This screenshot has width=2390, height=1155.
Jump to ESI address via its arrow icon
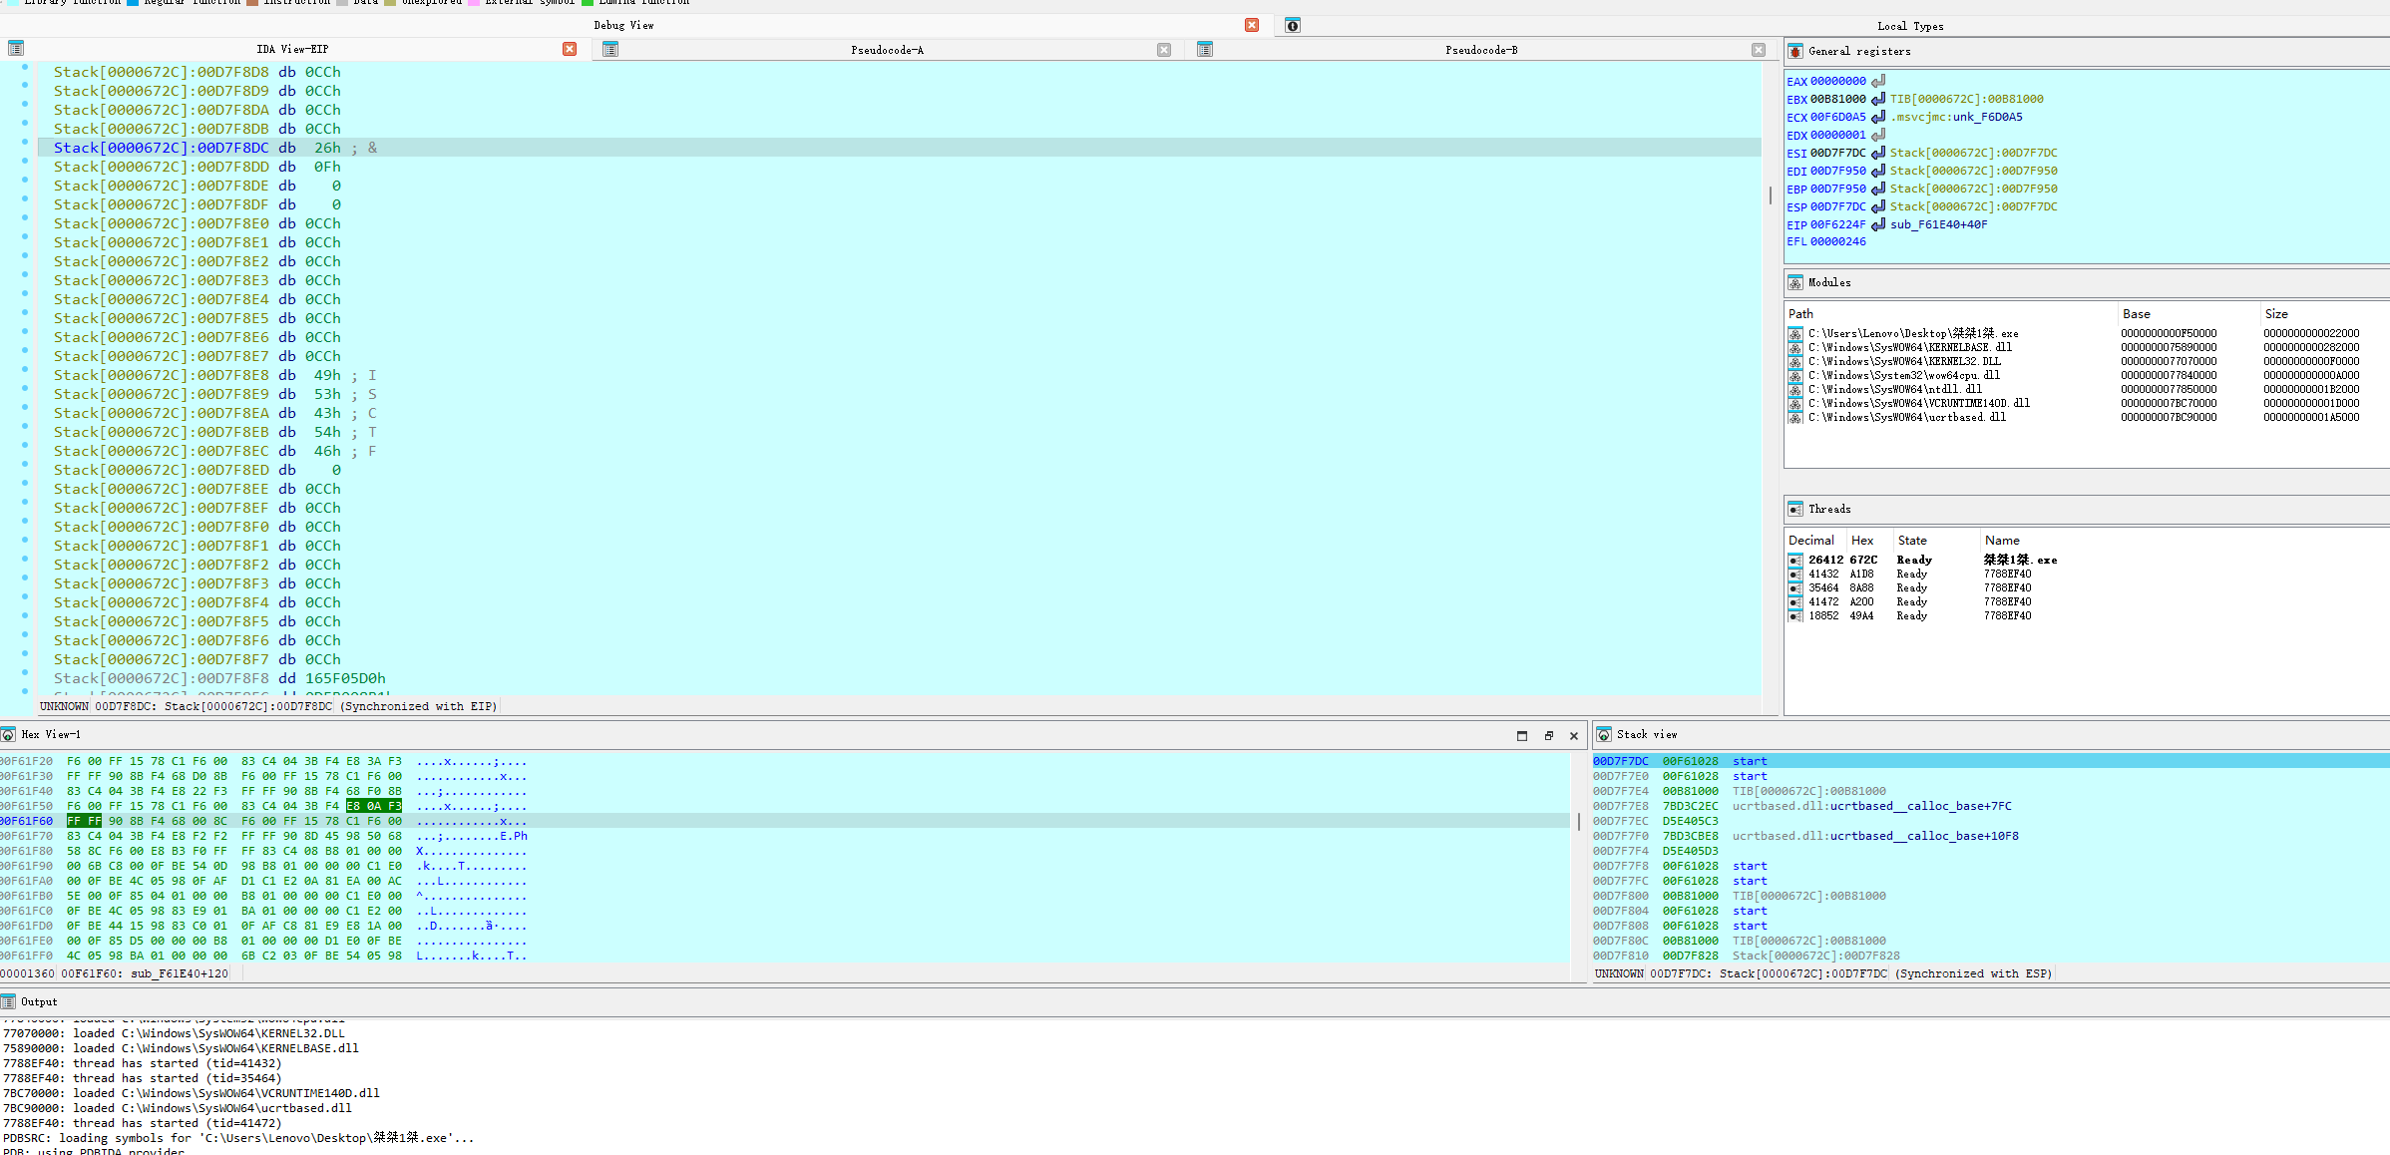pyautogui.click(x=1878, y=153)
